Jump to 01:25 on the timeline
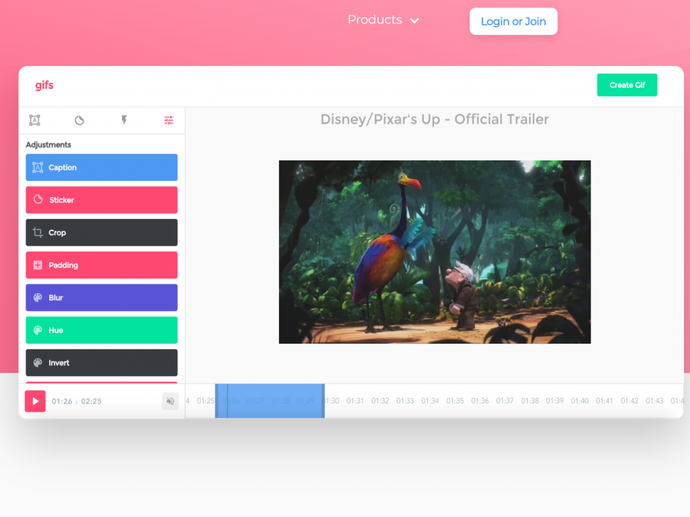 [x=206, y=401]
